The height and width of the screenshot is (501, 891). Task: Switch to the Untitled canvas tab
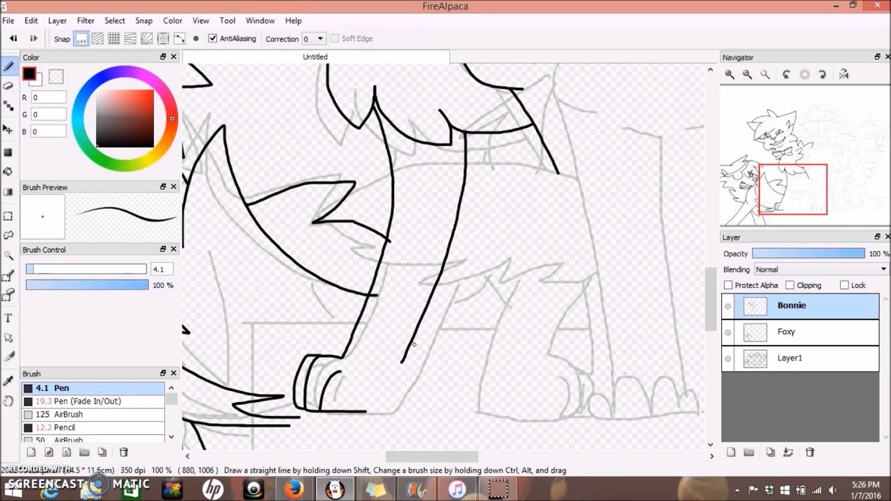pos(315,57)
